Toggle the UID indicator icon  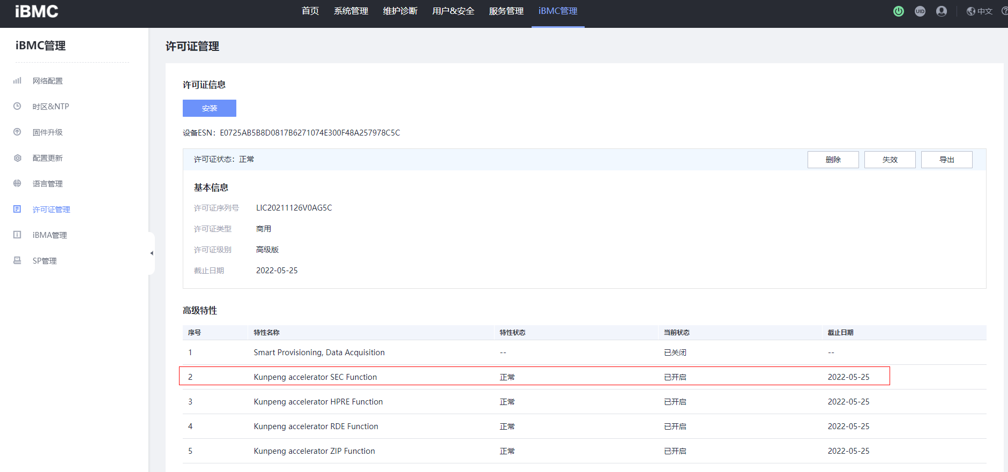[x=920, y=11]
